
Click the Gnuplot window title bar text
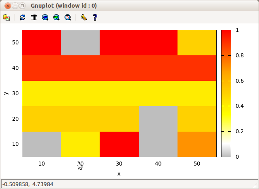point(64,6)
